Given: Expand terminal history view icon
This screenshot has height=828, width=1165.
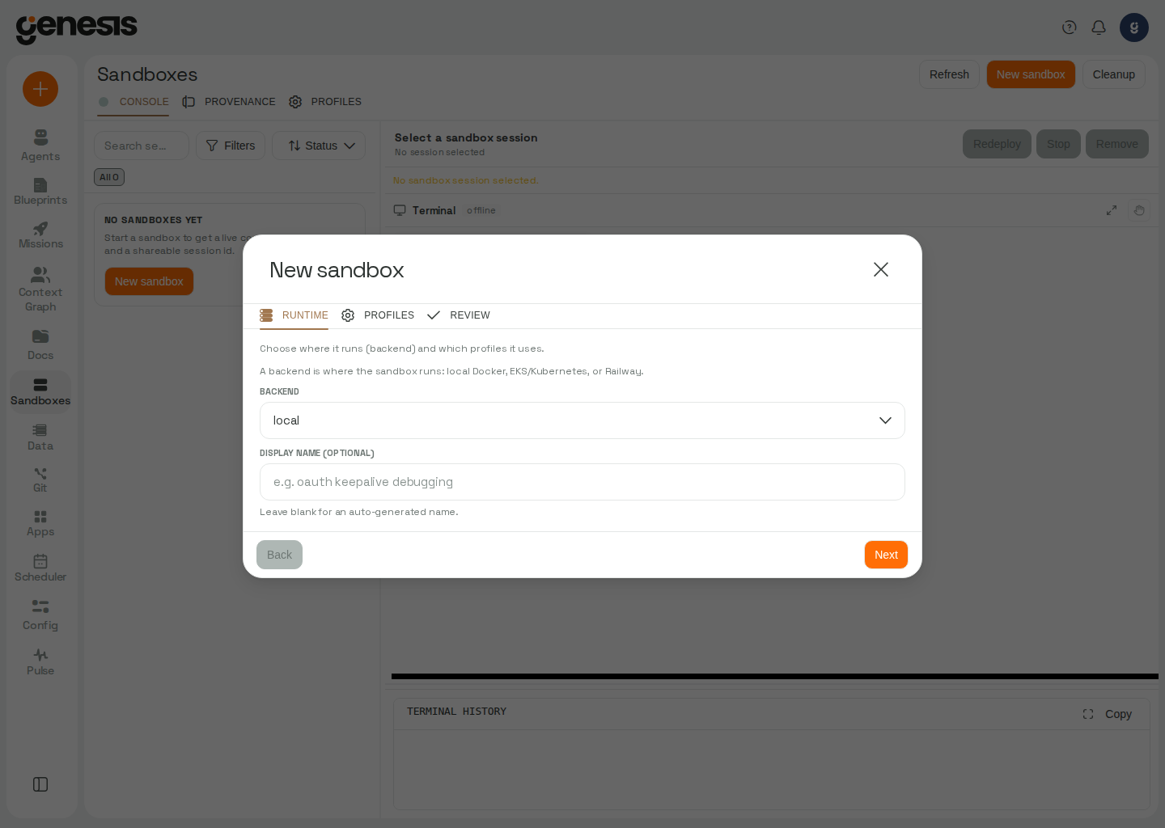Looking at the screenshot, I should pos(1088,714).
